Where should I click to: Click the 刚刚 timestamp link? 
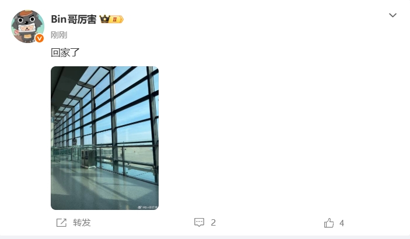point(59,35)
